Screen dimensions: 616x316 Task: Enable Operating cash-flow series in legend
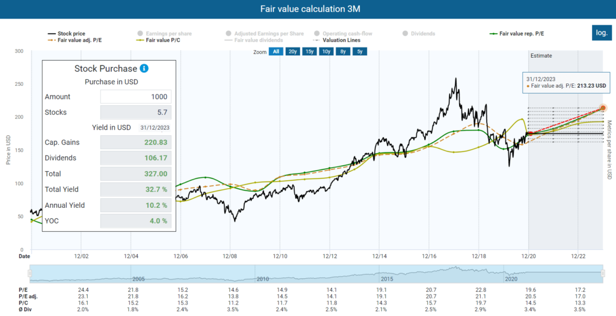(x=343, y=34)
